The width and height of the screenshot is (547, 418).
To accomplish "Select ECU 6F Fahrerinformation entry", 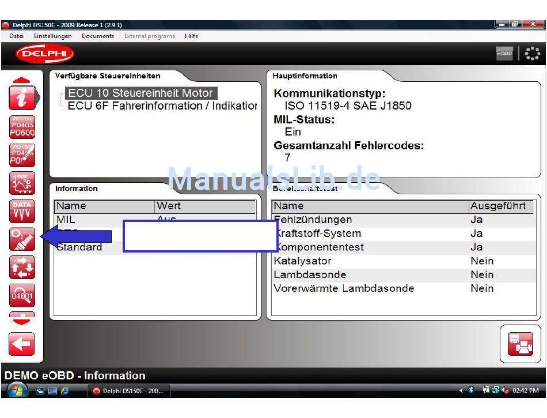I will 162,106.
